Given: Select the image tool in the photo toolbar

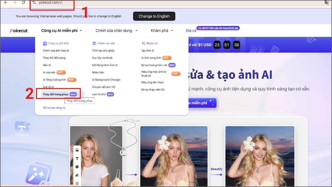Looking at the screenshot, I should point(77,150).
